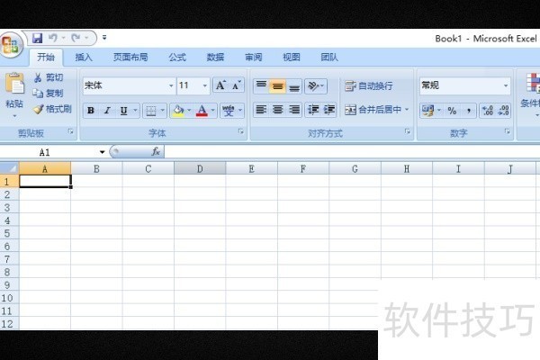
Task: Expand the 合并后居中 options arrow
Action: tap(407, 110)
